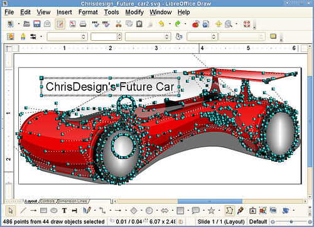Screen dimensions: 314x227
Task: Open the Help lifebuoy icon
Action: point(247,24)
